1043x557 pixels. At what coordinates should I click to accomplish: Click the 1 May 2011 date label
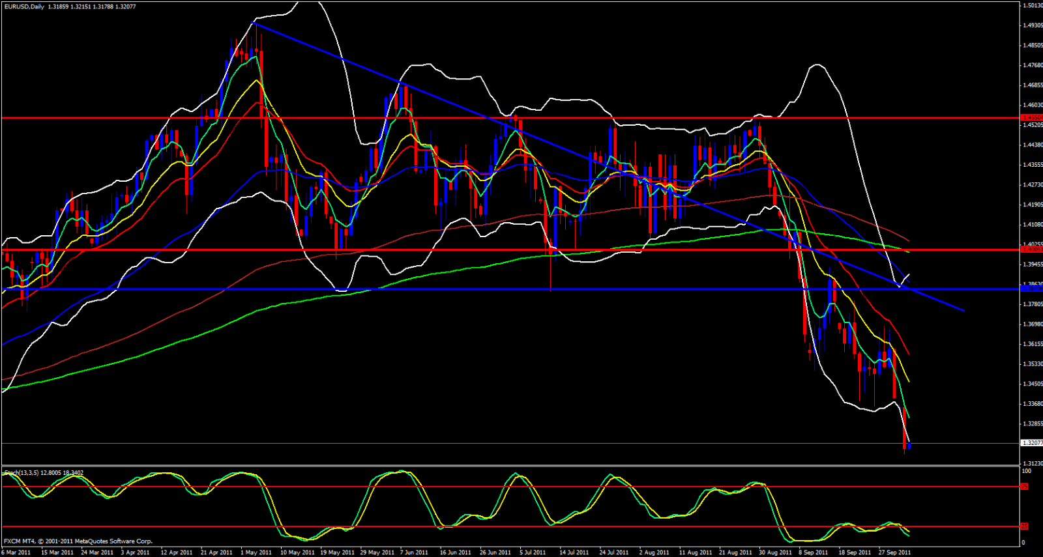(256, 552)
